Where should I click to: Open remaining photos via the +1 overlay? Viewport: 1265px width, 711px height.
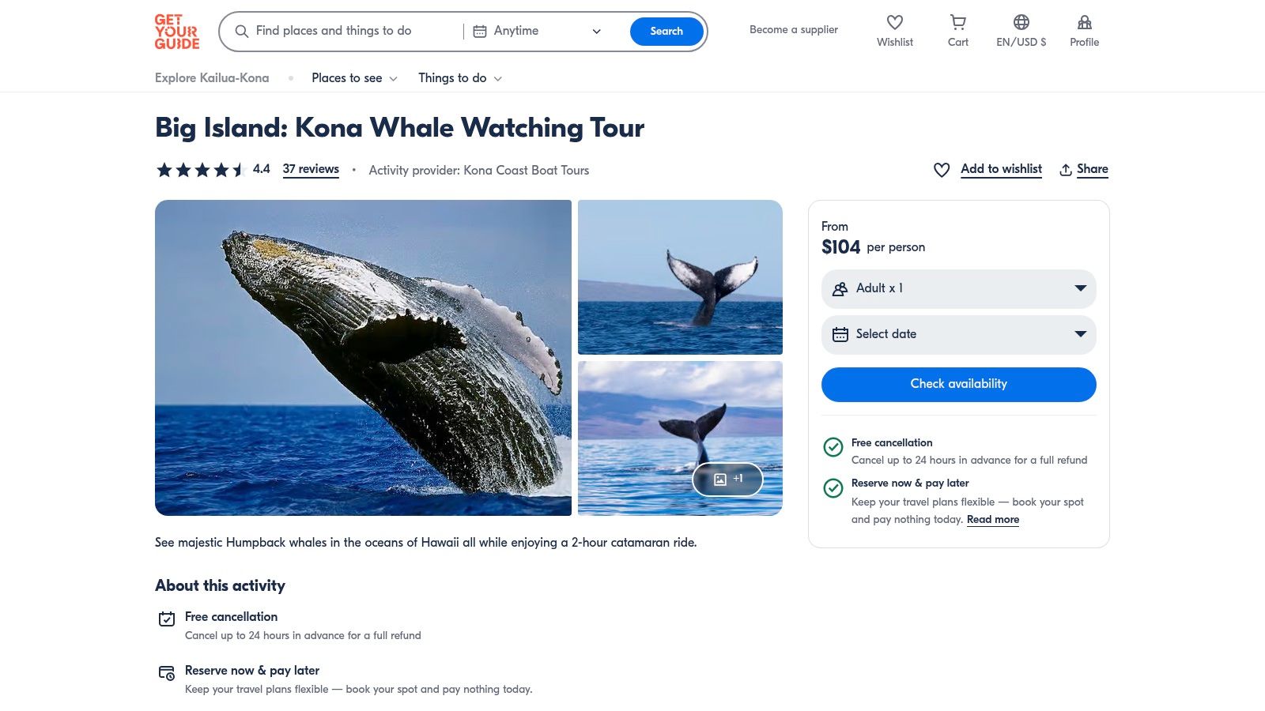pos(727,479)
